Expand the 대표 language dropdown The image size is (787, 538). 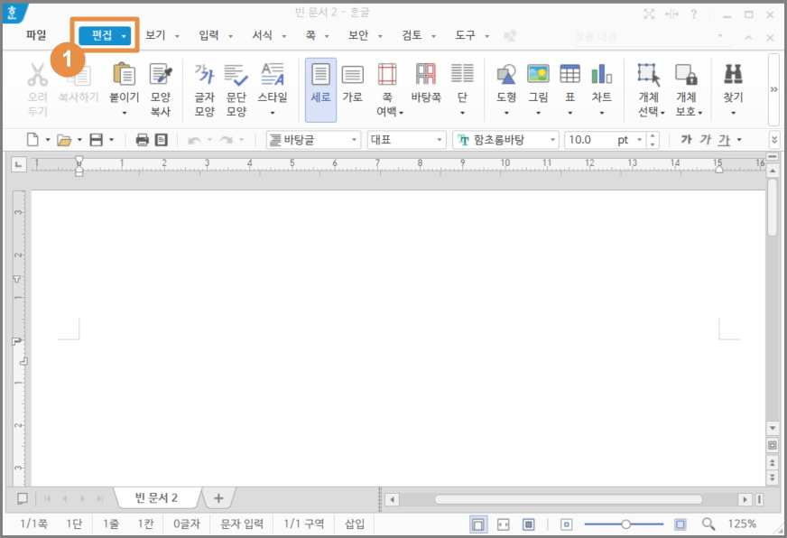pos(440,140)
